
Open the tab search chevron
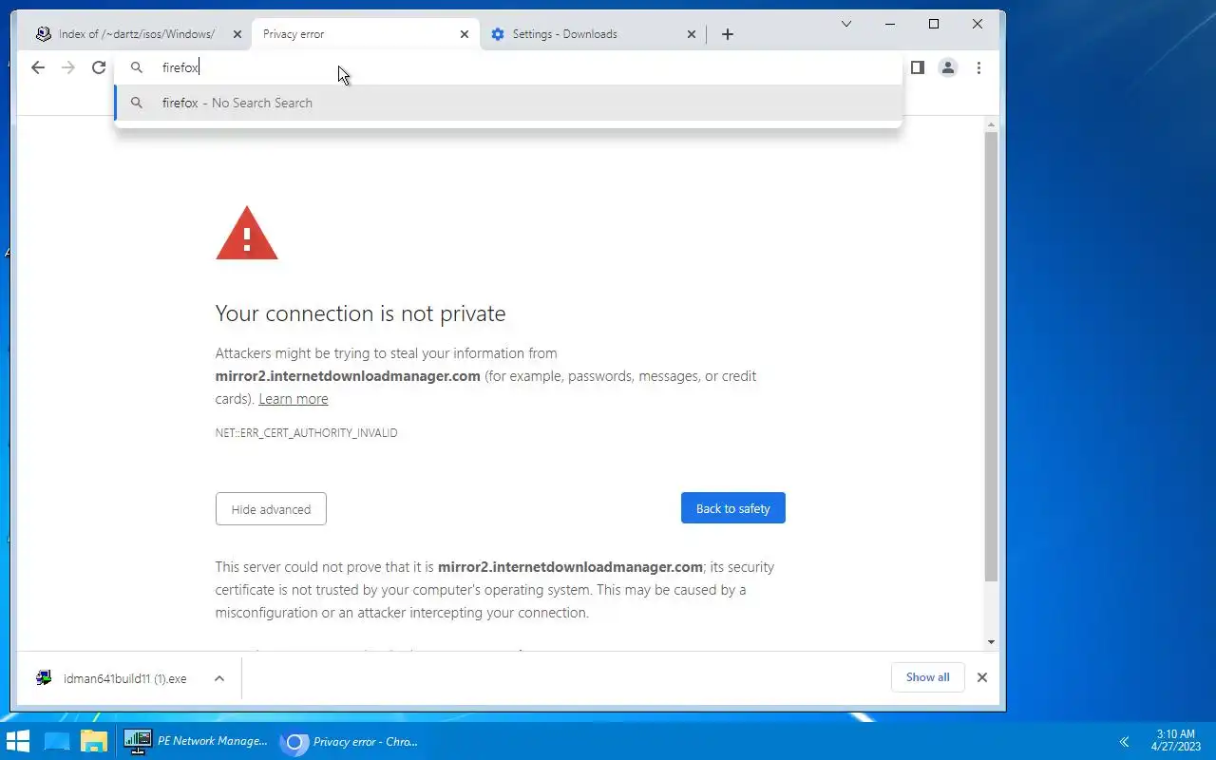tap(846, 24)
